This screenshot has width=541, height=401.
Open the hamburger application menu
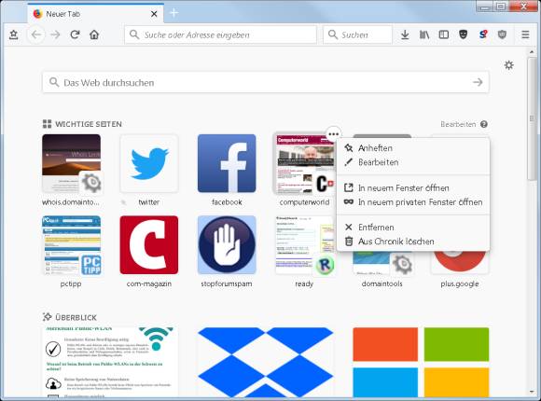click(525, 35)
